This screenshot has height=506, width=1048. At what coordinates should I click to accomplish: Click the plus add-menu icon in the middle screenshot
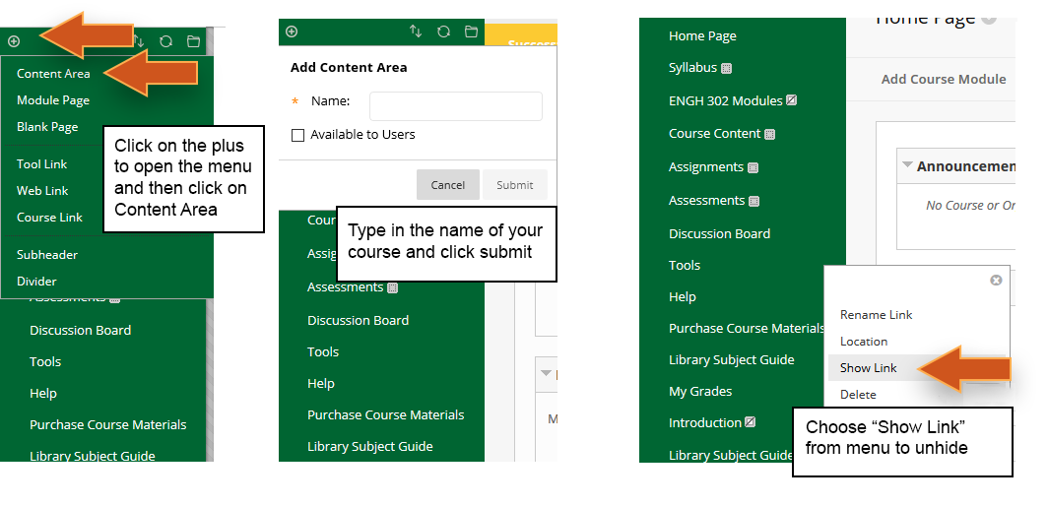pyautogui.click(x=291, y=32)
